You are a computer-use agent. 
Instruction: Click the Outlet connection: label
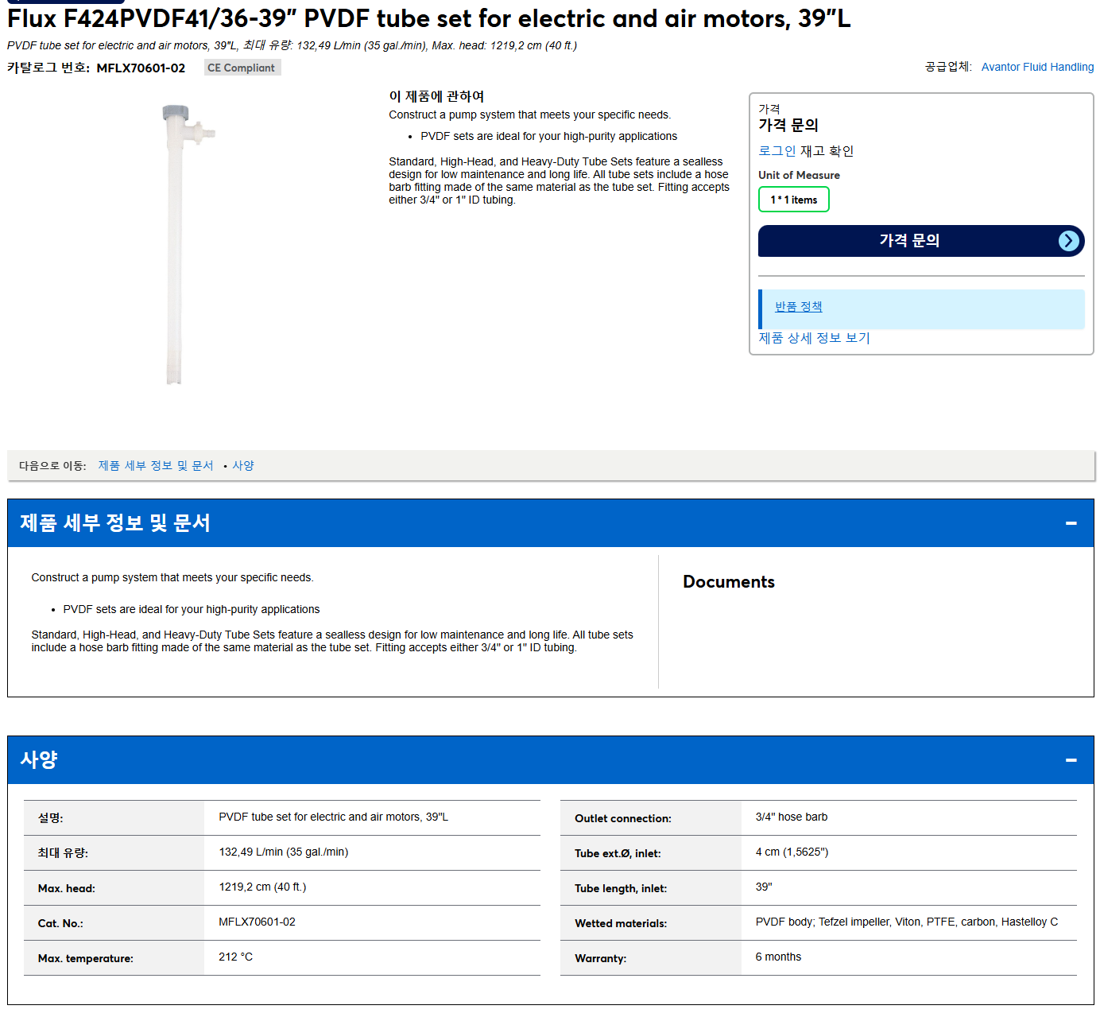[623, 818]
